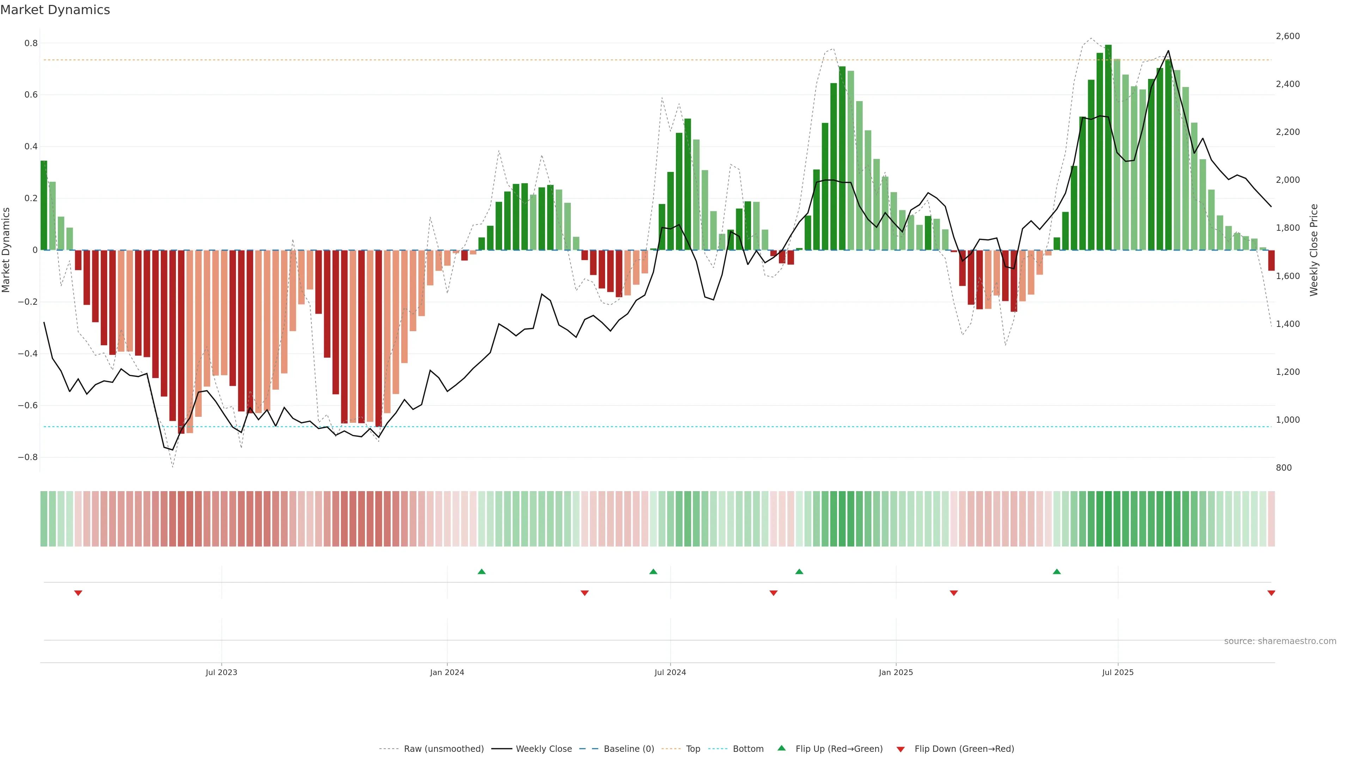Click the last red flip-down marker at far right
The width and height of the screenshot is (1354, 761).
pos(1271,593)
